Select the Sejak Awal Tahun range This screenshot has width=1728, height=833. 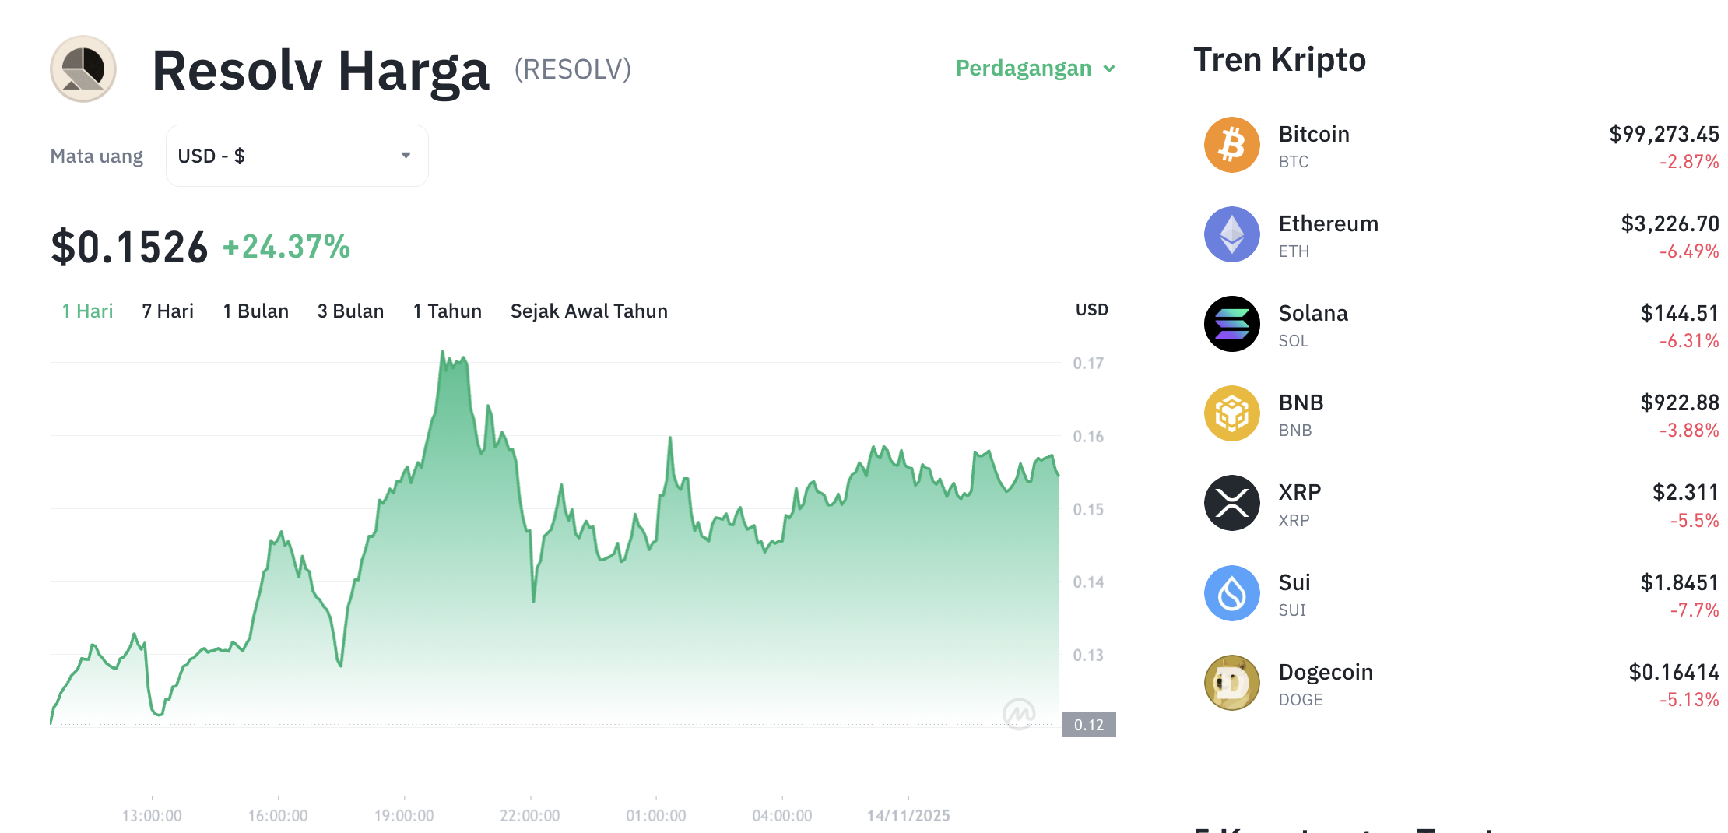[588, 311]
